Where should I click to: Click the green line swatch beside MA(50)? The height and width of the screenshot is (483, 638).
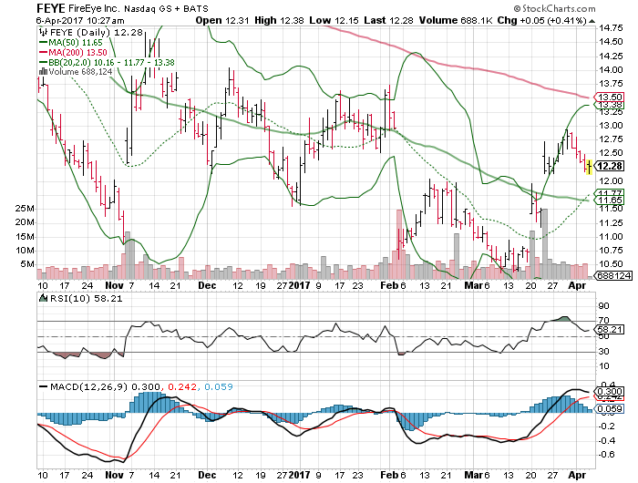point(43,43)
